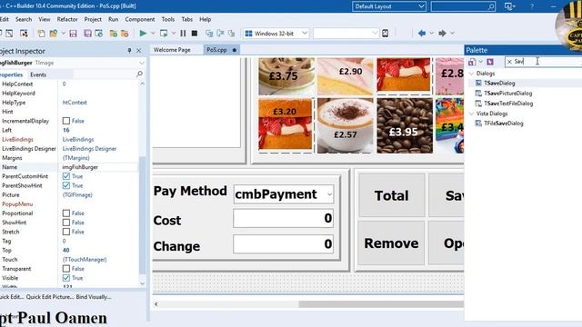This screenshot has height=327, width=582.
Task: Click the purple Palette selection cursor icon
Action: (x=490, y=62)
